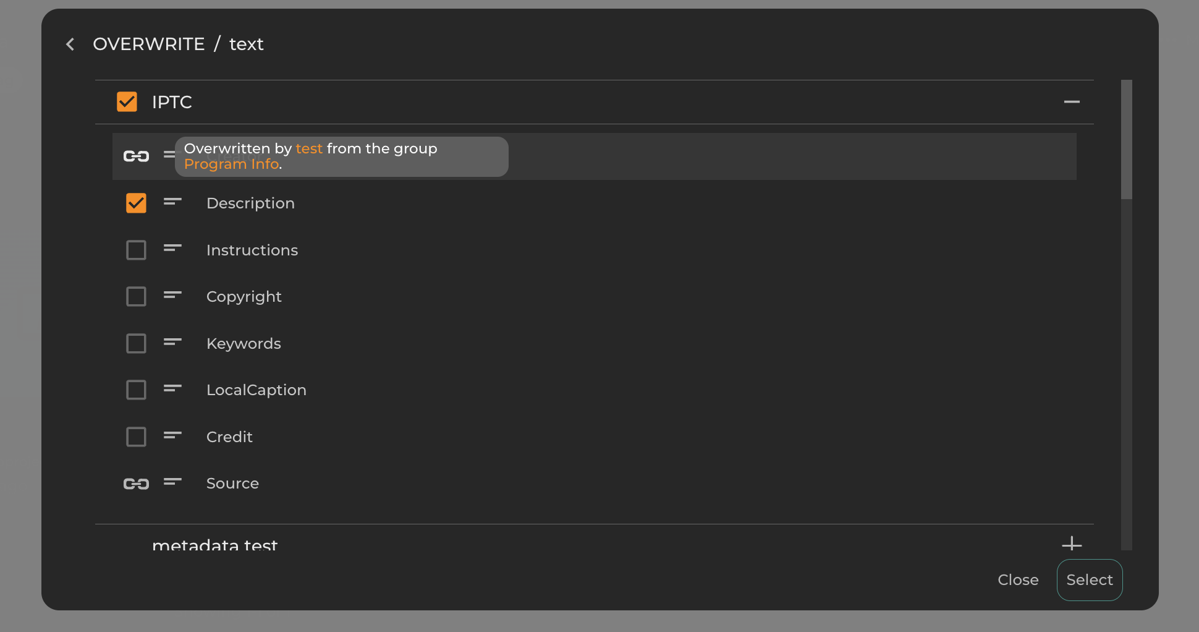Click the text type icon beside Credit

pos(172,436)
